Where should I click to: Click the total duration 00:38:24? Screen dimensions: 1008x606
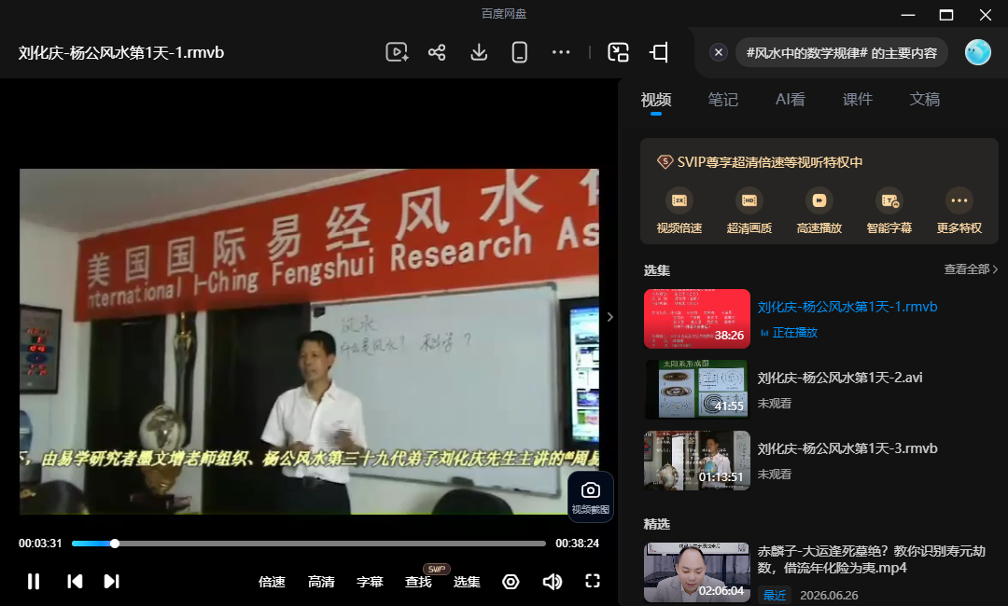[578, 544]
